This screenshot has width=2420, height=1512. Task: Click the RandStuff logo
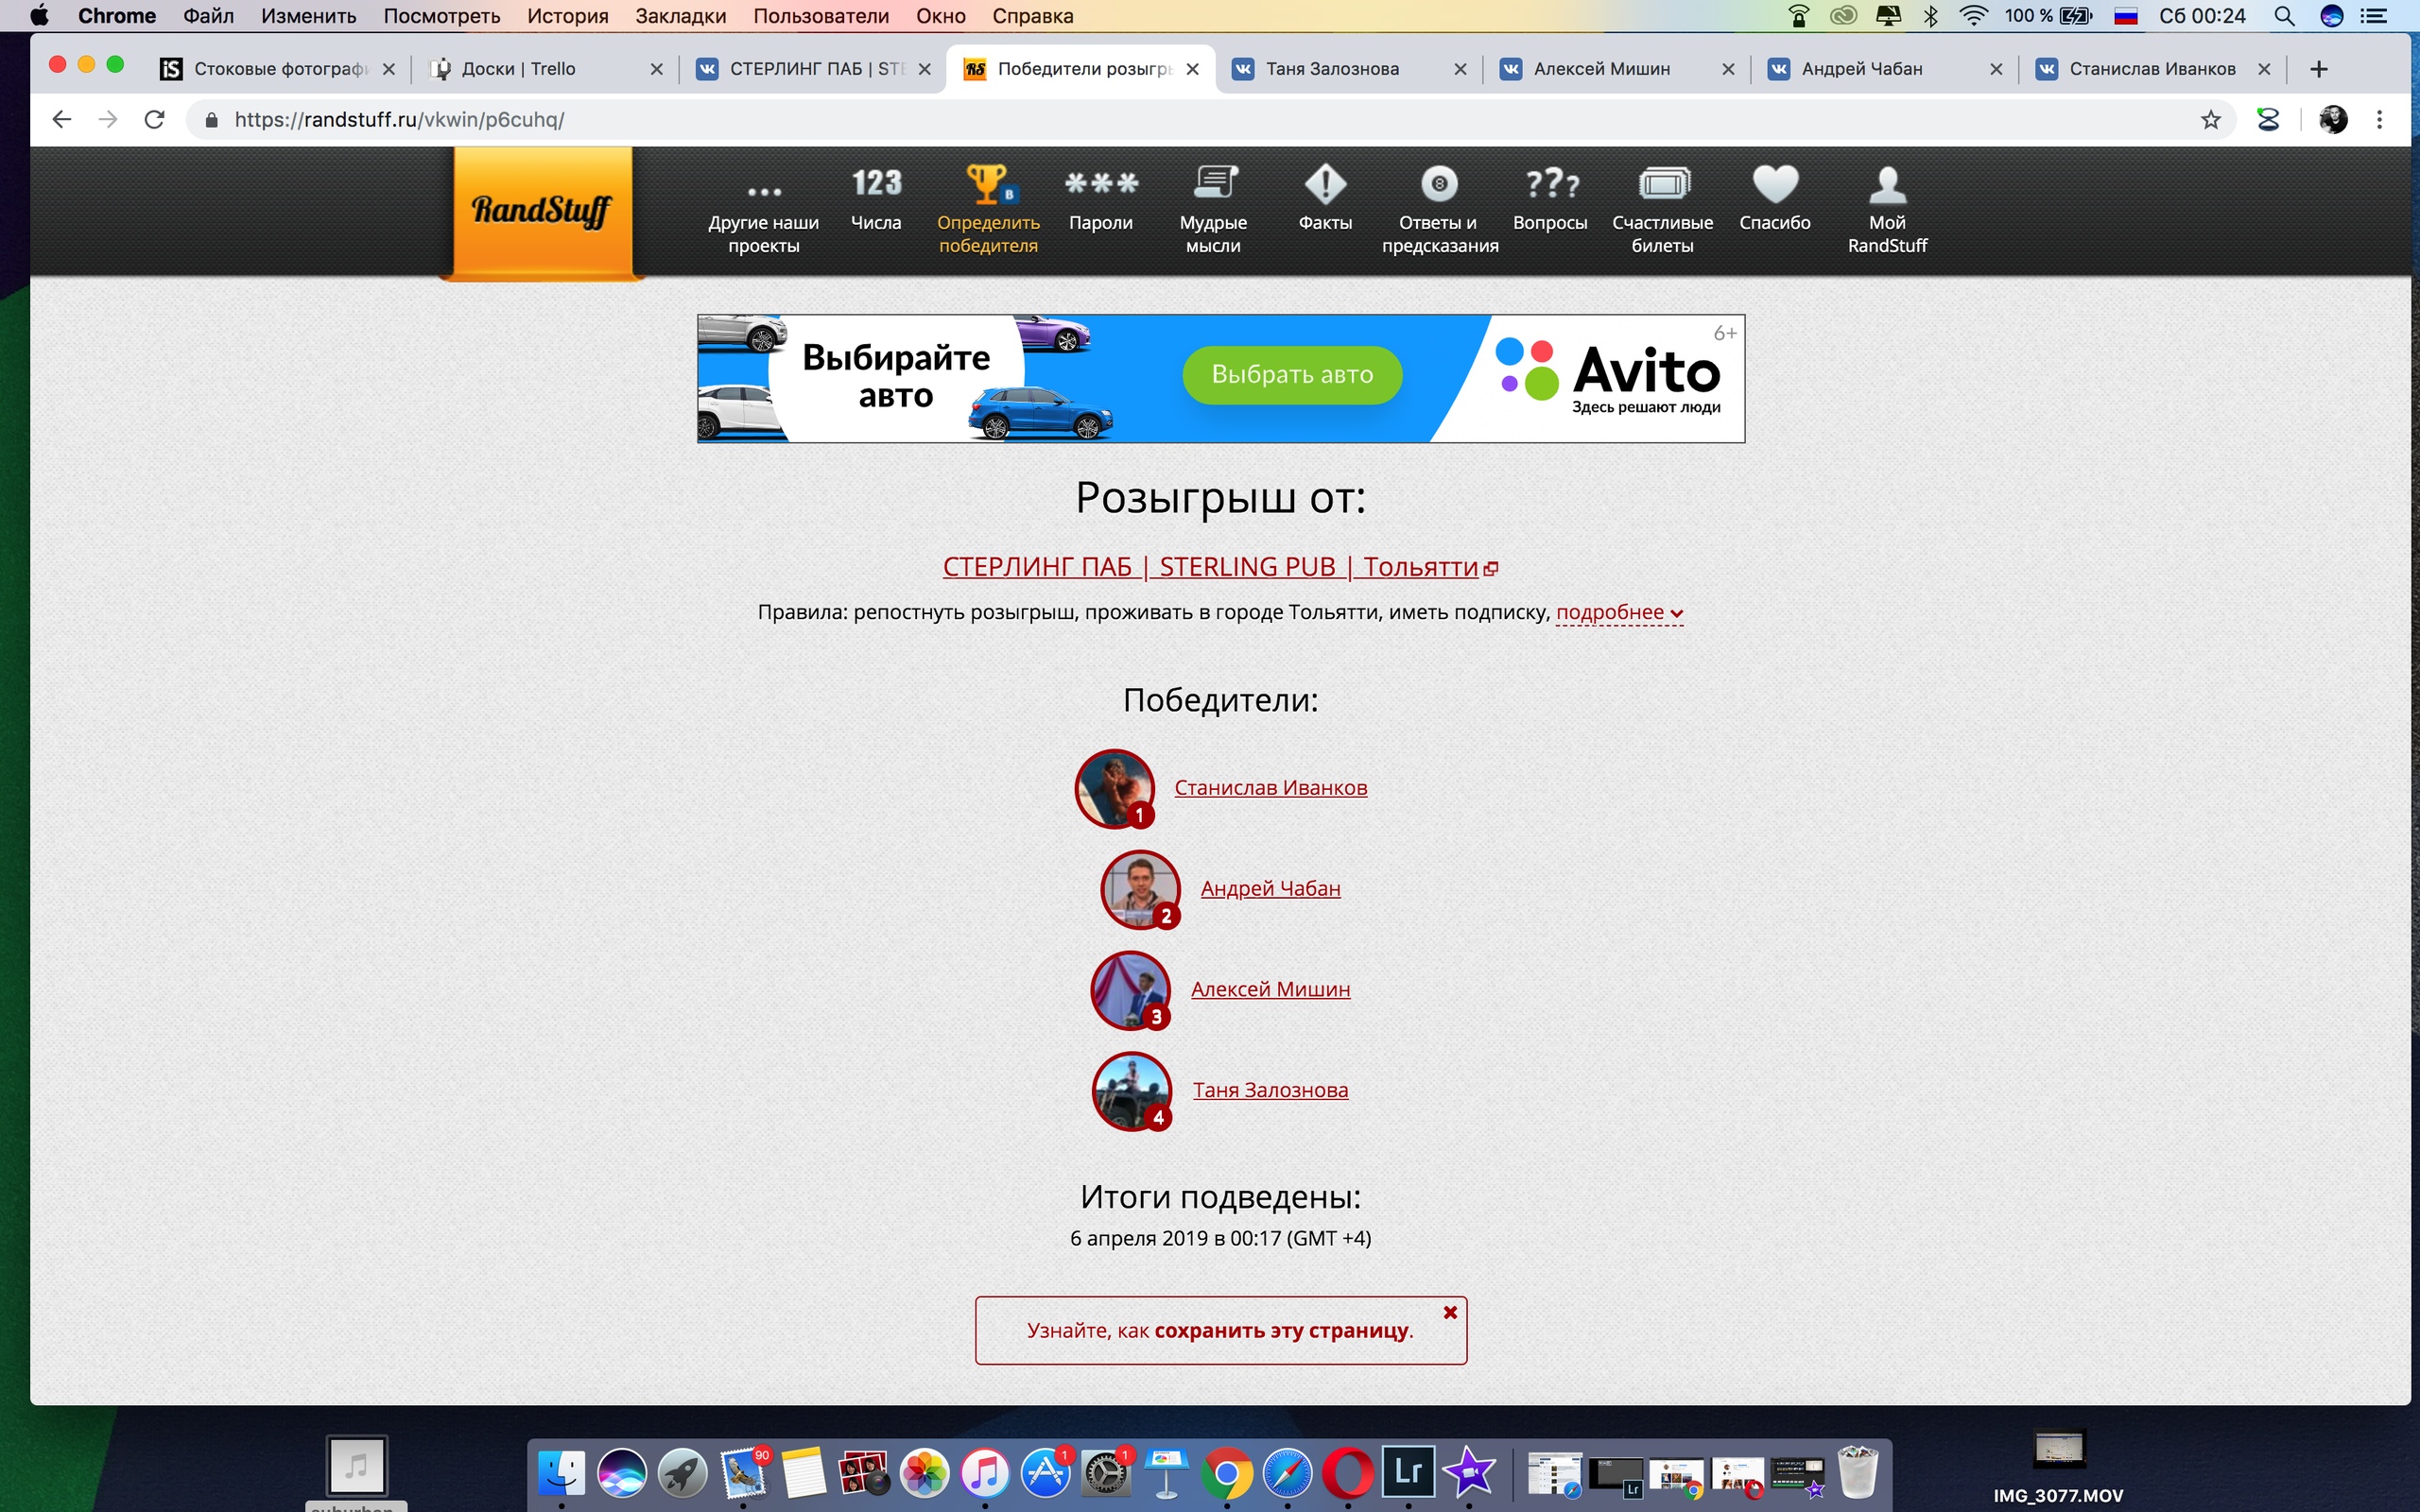click(542, 210)
